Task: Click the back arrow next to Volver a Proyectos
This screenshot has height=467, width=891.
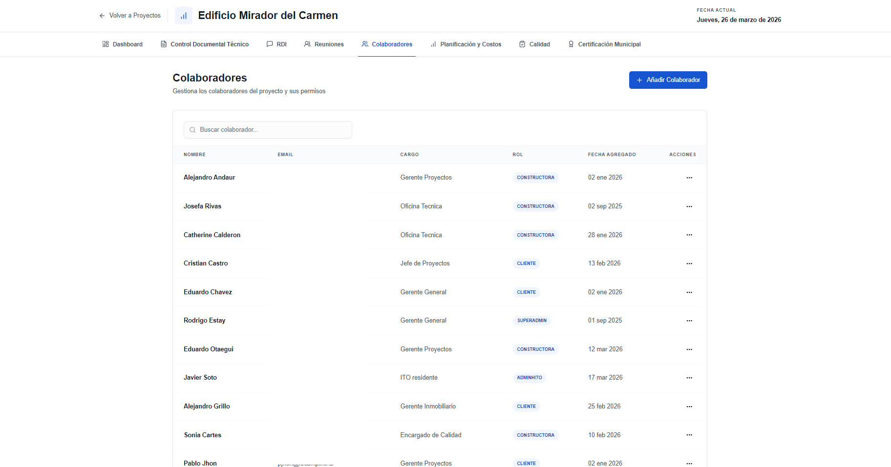Action: (x=102, y=16)
